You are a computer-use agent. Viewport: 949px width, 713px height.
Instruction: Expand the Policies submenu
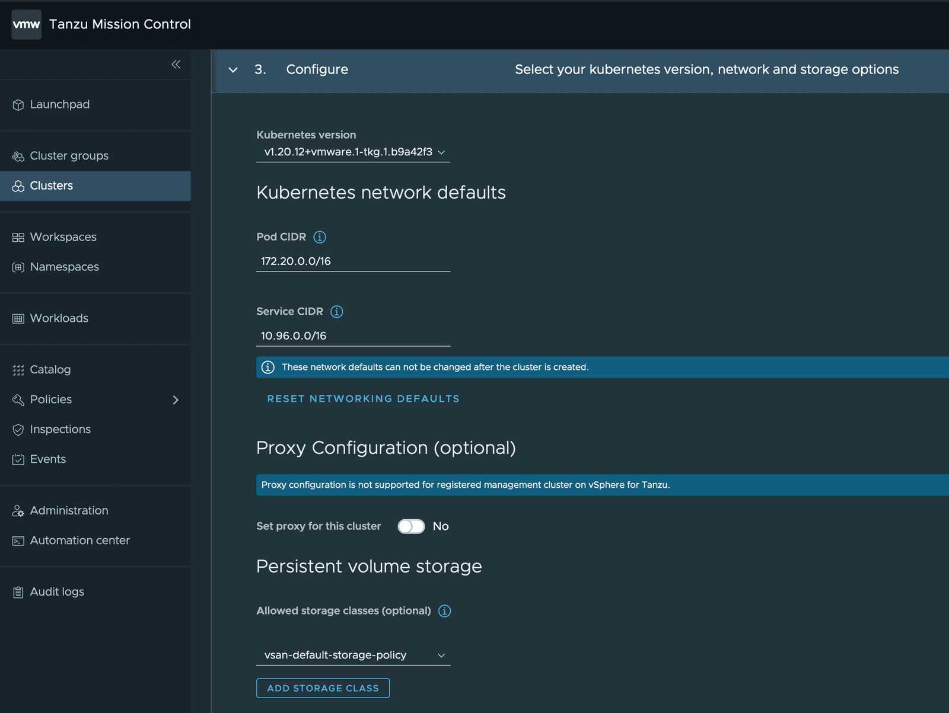[176, 400]
